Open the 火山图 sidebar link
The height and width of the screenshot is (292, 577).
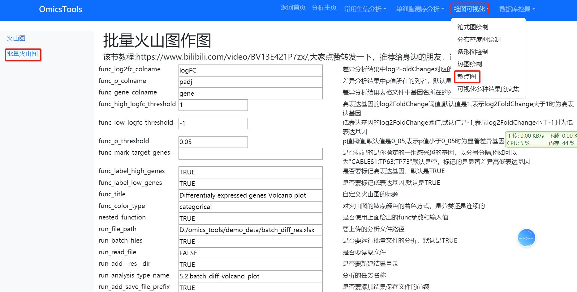[16, 39]
